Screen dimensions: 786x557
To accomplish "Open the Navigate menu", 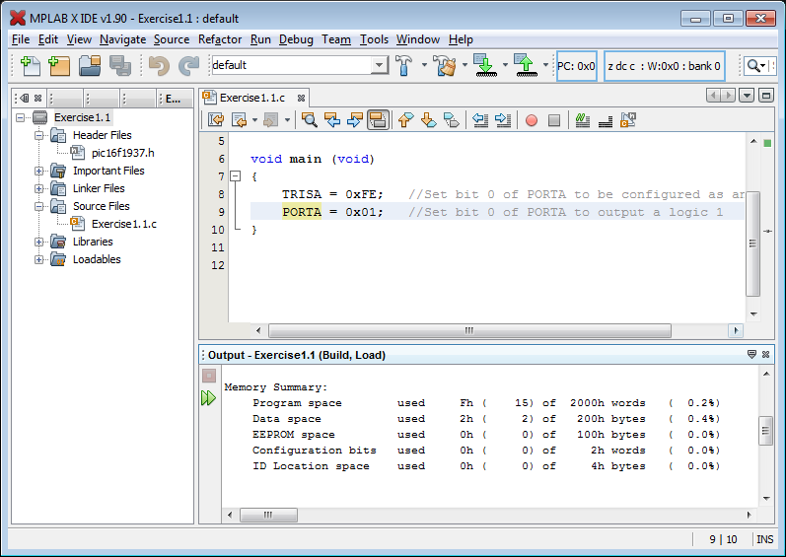I will click(123, 39).
